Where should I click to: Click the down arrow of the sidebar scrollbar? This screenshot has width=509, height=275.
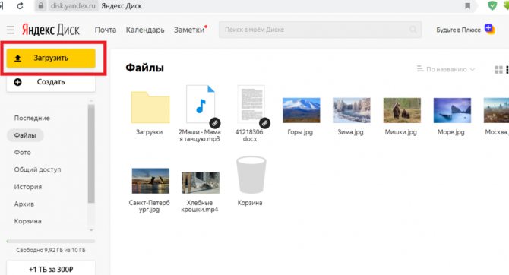(91, 230)
